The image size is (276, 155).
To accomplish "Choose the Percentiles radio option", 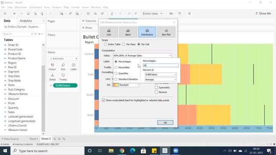I will pyautogui.click(x=116, y=68).
